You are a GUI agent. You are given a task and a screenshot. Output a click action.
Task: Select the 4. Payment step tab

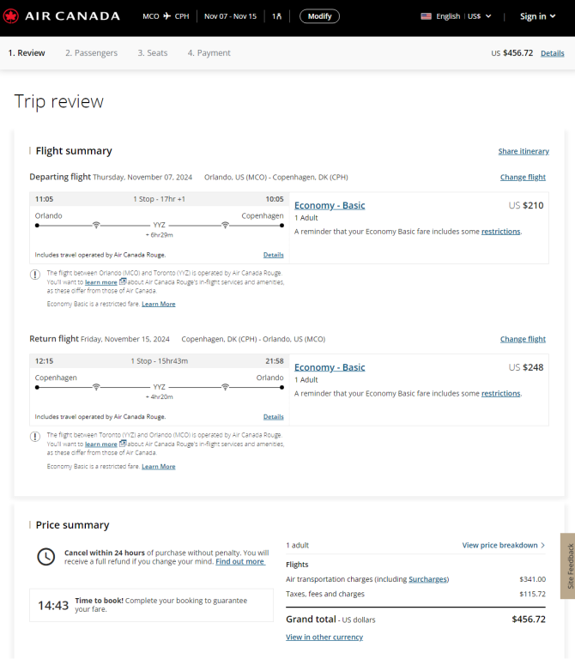click(x=209, y=53)
